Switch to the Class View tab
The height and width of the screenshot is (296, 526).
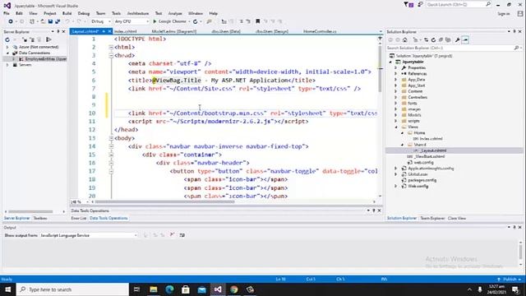click(457, 218)
